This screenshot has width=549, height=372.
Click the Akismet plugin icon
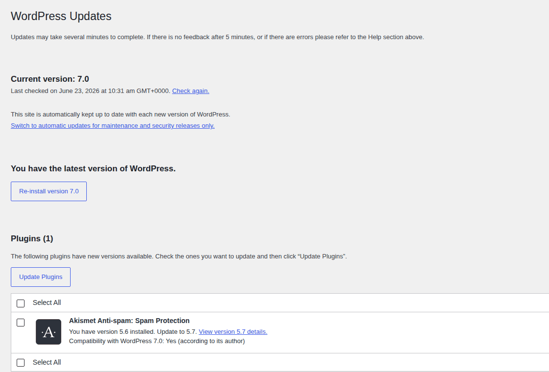coord(49,332)
